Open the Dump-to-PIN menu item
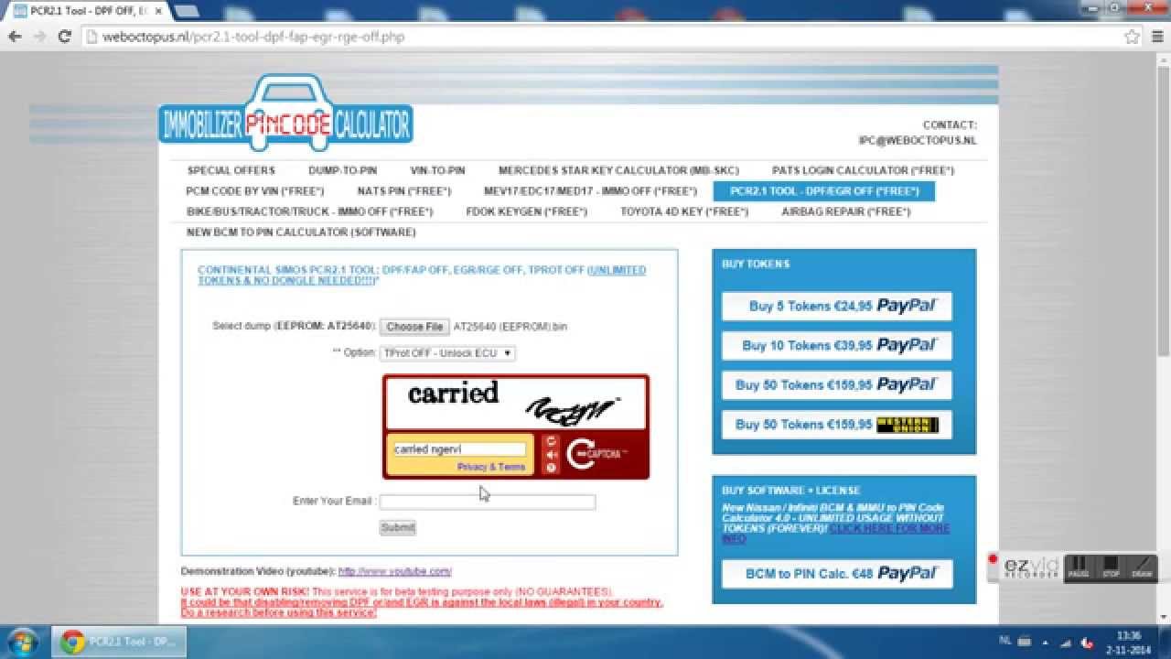This screenshot has height=659, width=1171. pyautogui.click(x=342, y=170)
